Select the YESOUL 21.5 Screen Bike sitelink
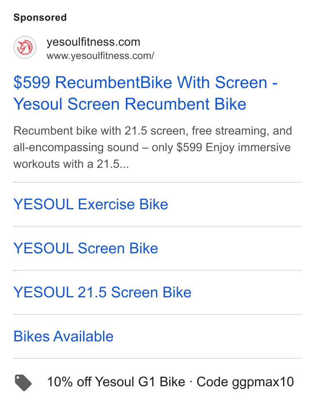Screen dimensions: 316x407 (x=102, y=292)
